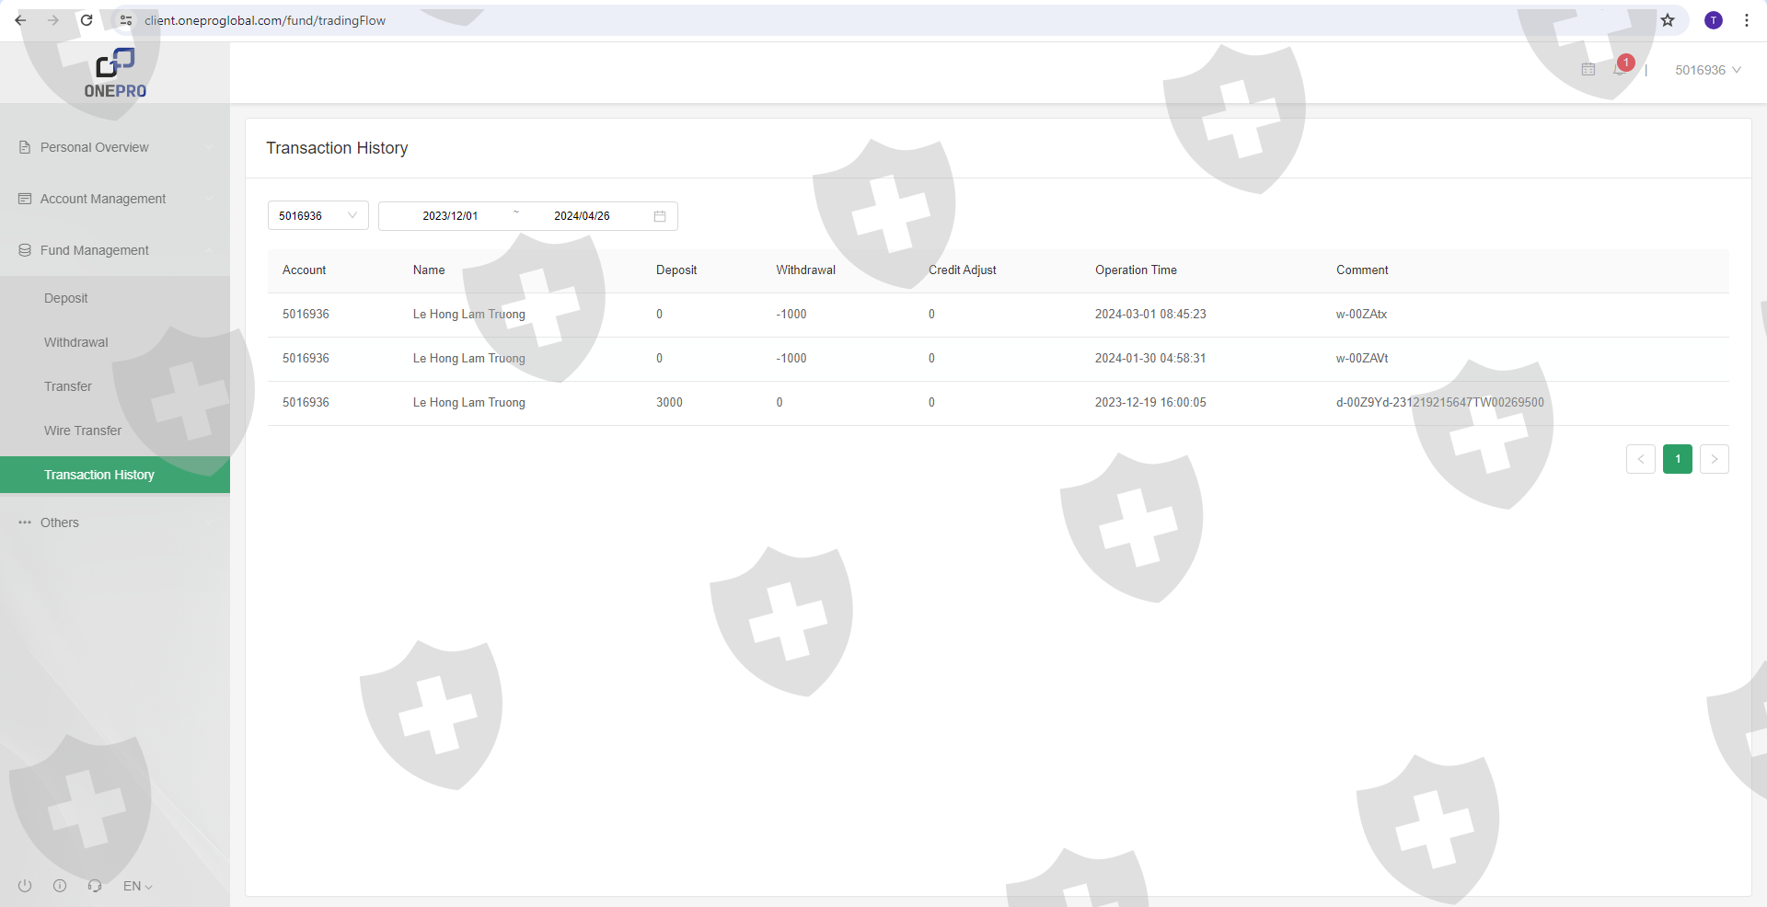This screenshot has height=907, width=1767.
Task: Select Wire Transfer in the sidebar
Action: click(x=83, y=431)
